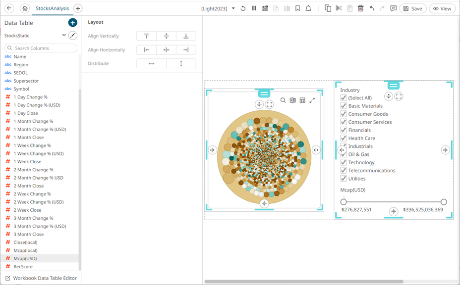The width and height of the screenshot is (460, 285).
Task: Click the magnifier icon above the chart
Action: (x=283, y=100)
